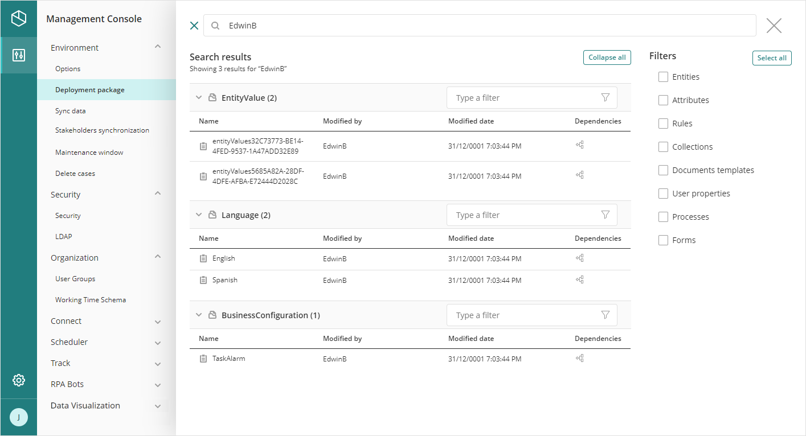Collapse the Security section
This screenshot has height=436, width=806.
(x=158, y=194)
